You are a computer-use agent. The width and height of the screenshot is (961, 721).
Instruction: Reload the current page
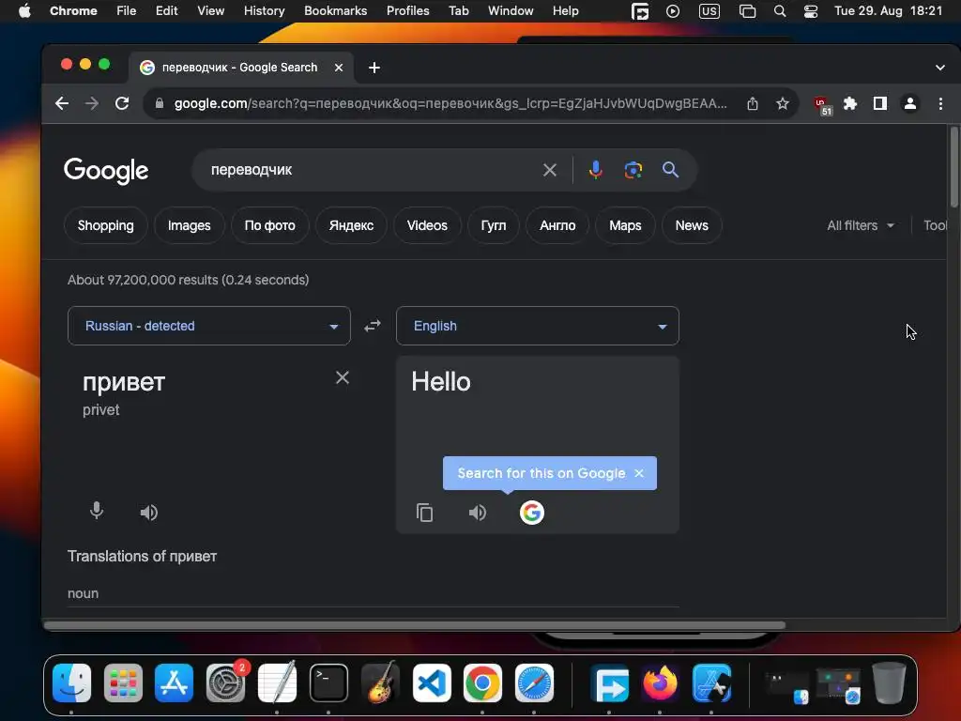tap(122, 103)
